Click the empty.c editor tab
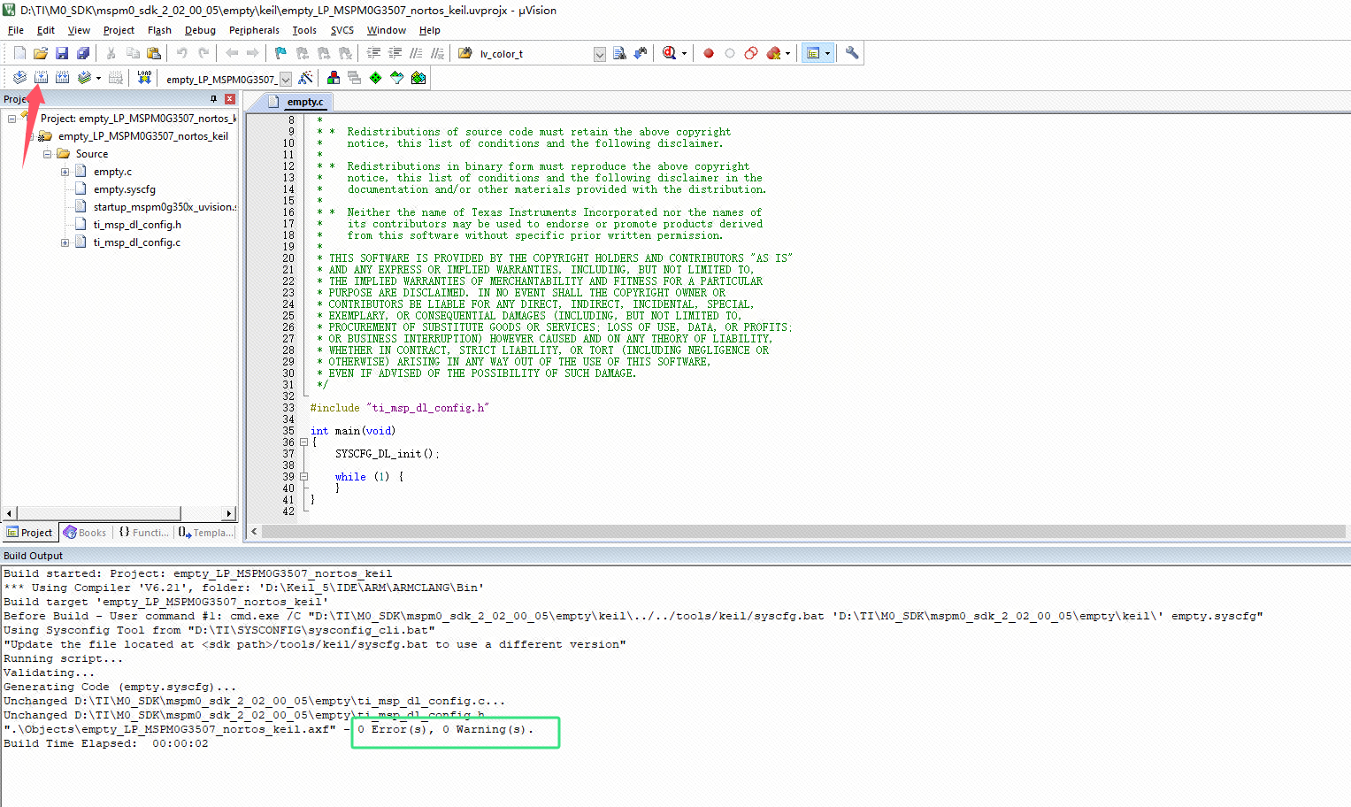Screen dimensions: 1351x807 coord(305,102)
